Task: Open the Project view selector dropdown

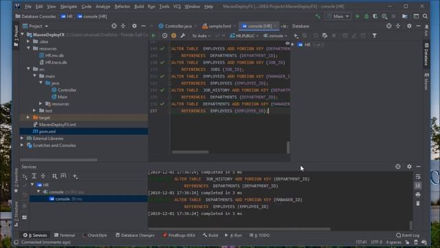Action: click(x=36, y=26)
